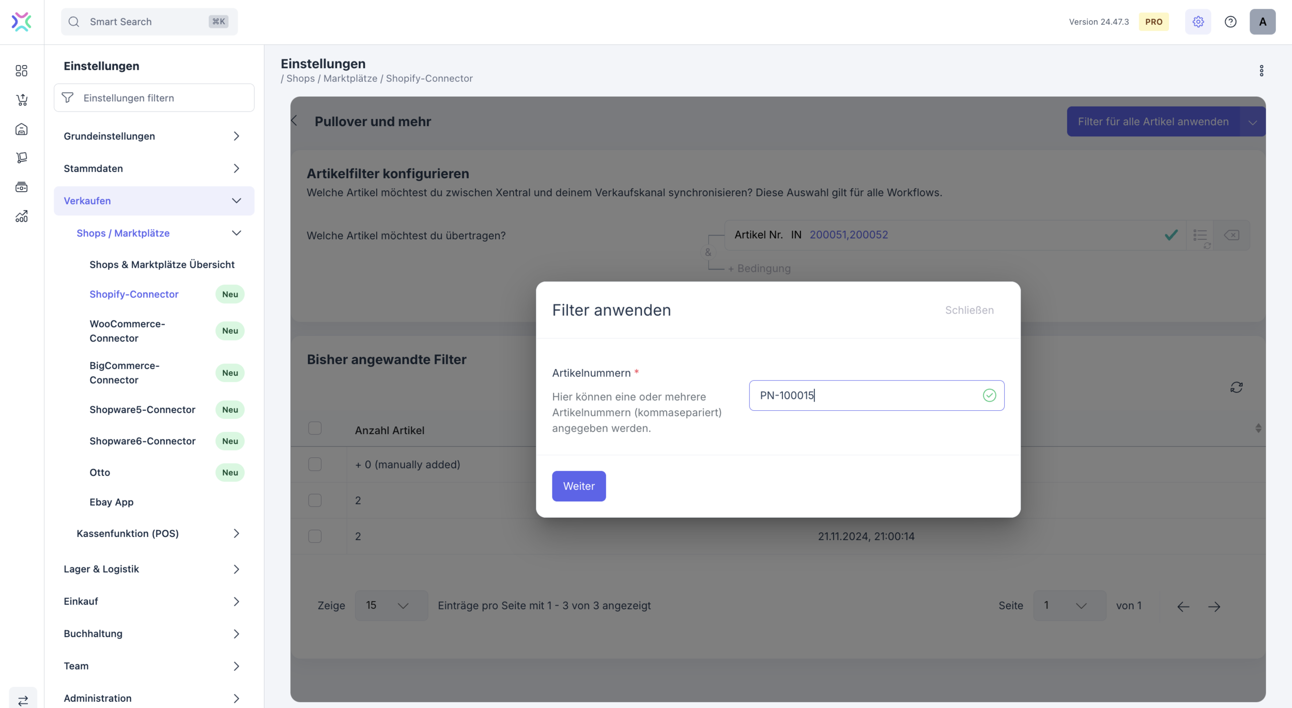Open Shops & Marktplätze Übersicht menu item
Screen dimensions: 1292x708
162,265
